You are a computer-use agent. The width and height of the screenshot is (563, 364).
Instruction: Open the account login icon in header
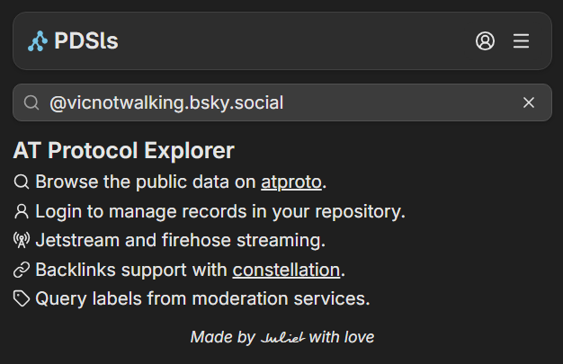[x=485, y=41]
